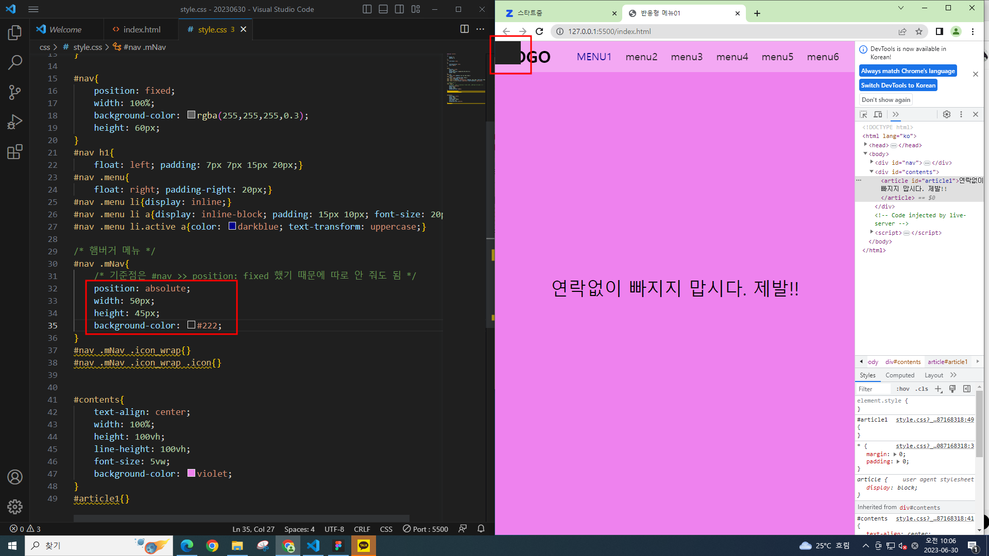This screenshot has height=556, width=989.
Task: Expand the div id nav node
Action: tap(872, 163)
